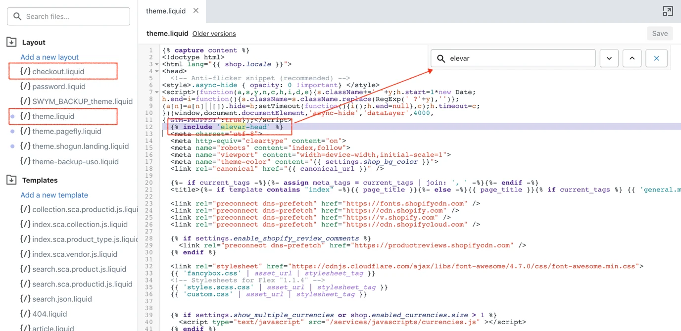The image size is (681, 331).
Task: Go to next search match
Action: pyautogui.click(x=609, y=58)
